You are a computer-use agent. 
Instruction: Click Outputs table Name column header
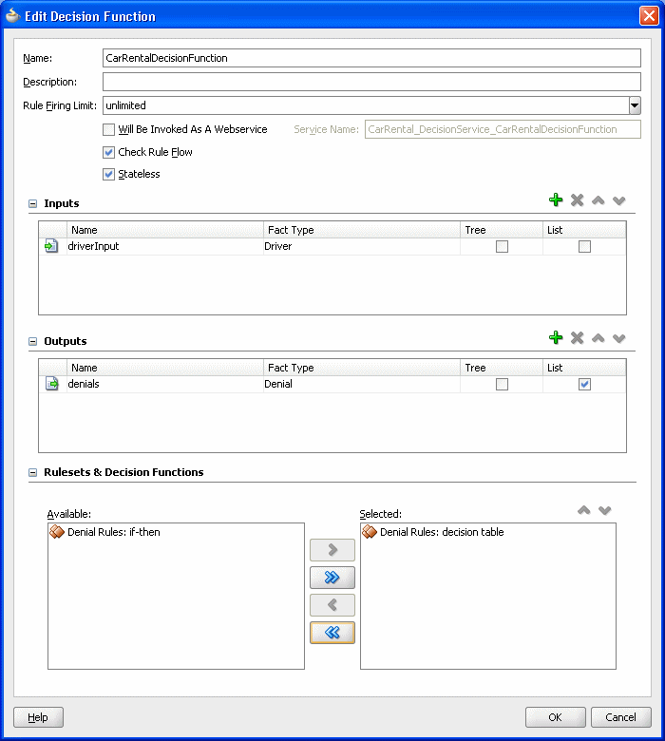pyautogui.click(x=165, y=368)
